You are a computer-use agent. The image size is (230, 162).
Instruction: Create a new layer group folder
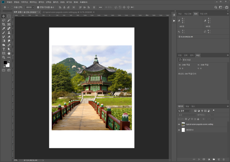(x=214, y=159)
